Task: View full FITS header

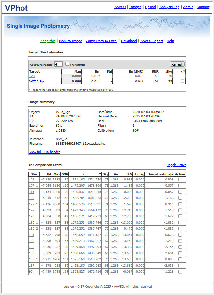Action: point(45,152)
